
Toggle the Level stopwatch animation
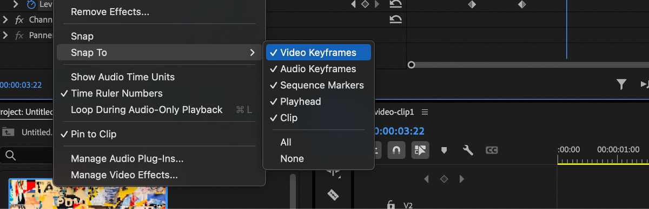pyautogui.click(x=31, y=4)
